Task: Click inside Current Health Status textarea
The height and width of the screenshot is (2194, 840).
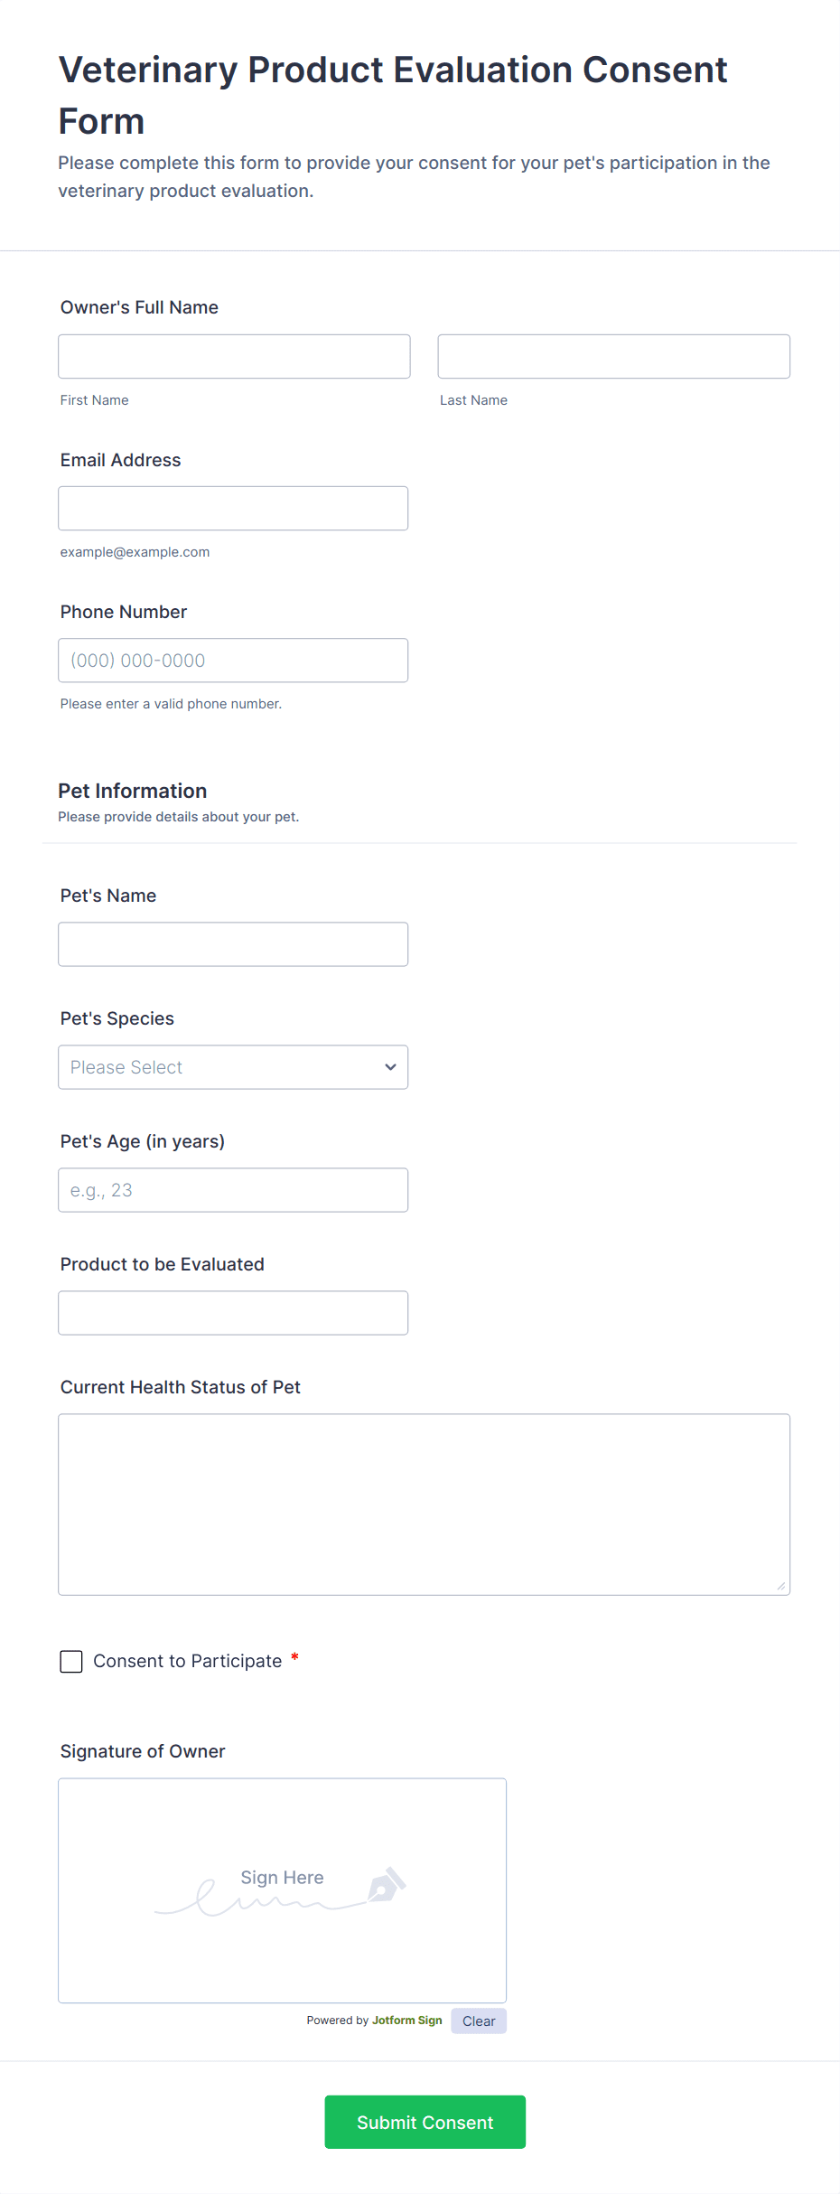Action: (x=424, y=1504)
